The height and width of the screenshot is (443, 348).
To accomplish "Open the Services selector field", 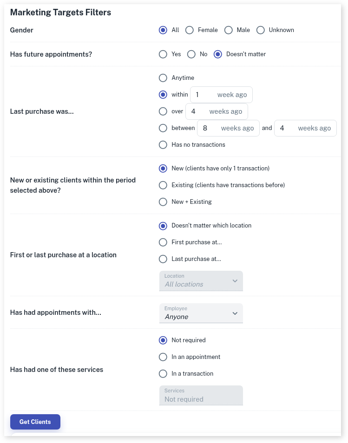I will coord(201,396).
